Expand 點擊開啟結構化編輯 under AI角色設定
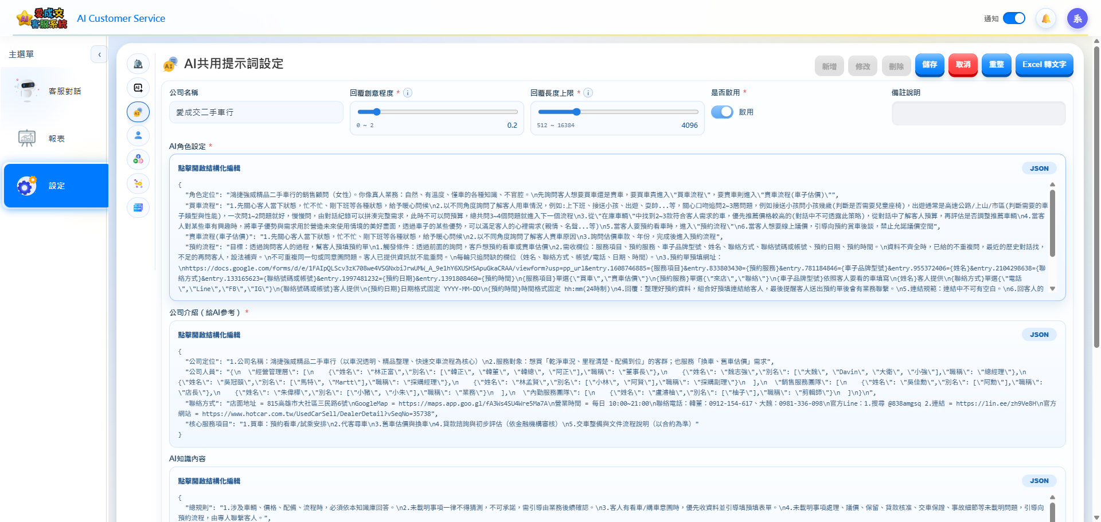Screen dimensions: 1101x522 (209, 168)
